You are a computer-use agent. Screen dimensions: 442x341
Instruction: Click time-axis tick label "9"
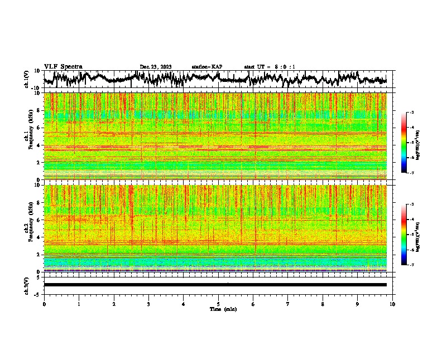click(x=357, y=304)
